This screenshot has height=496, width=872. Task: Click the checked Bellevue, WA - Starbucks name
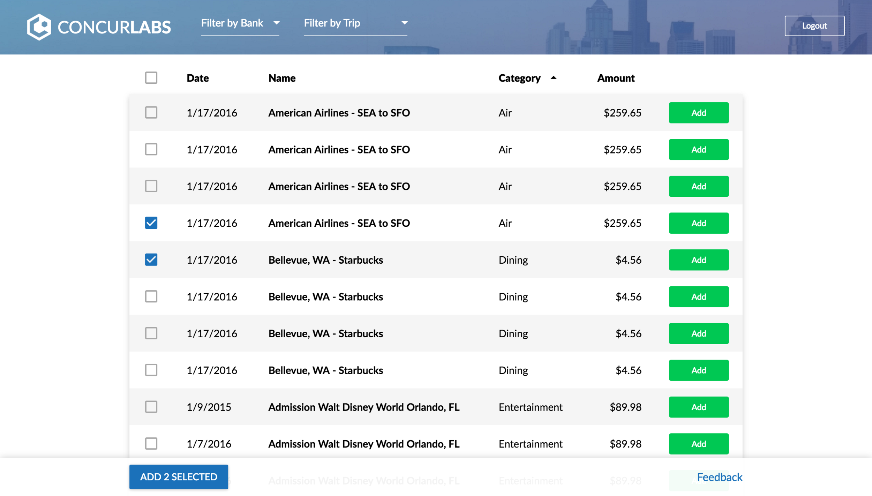point(326,260)
